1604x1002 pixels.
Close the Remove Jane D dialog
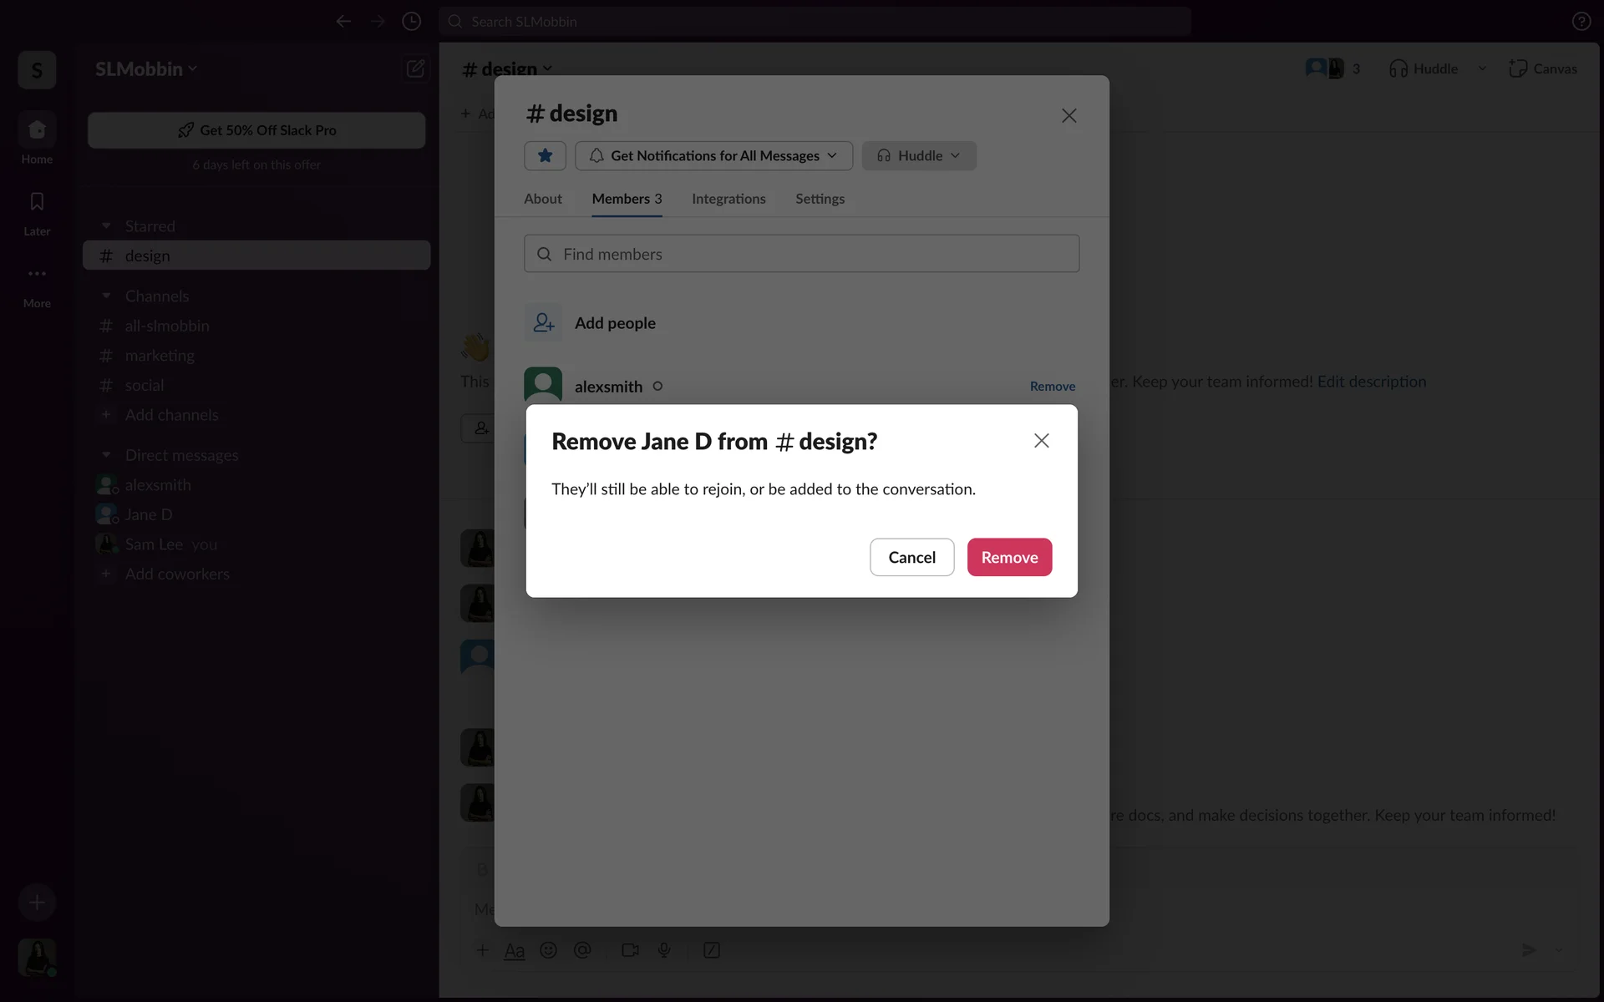(x=1040, y=441)
